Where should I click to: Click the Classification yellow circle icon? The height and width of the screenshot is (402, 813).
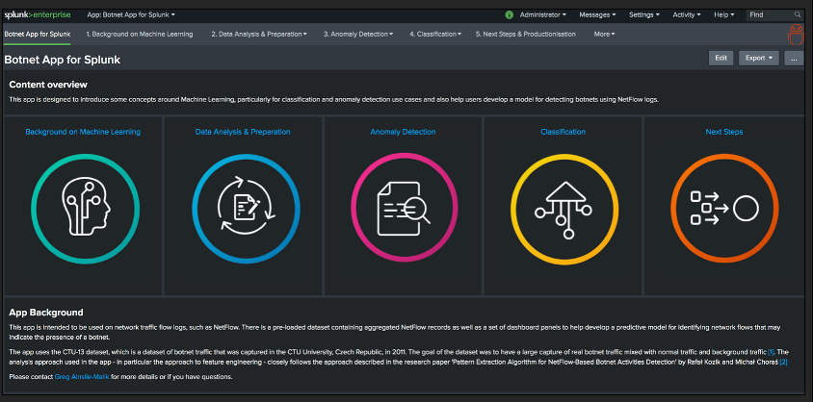[564, 209]
